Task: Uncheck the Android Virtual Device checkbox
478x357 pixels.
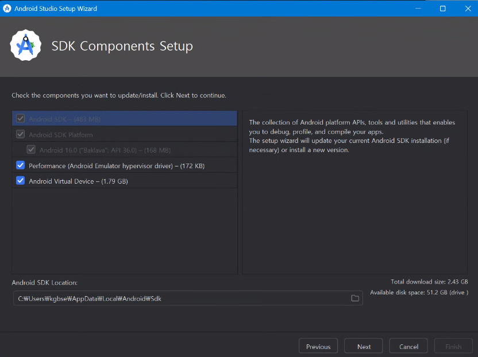Action: pyautogui.click(x=21, y=181)
